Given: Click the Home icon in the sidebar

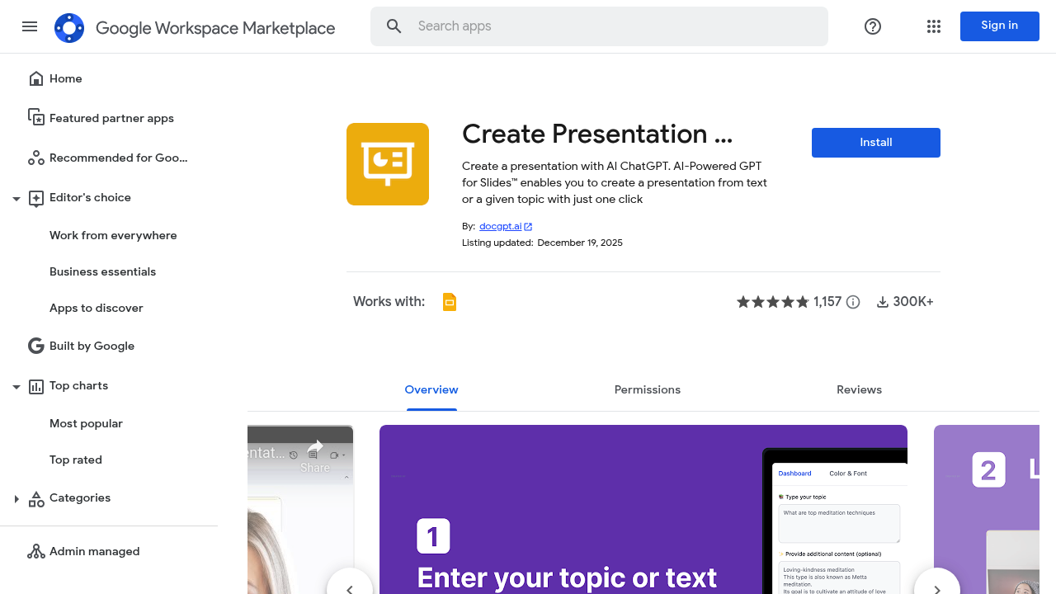Looking at the screenshot, I should 36,78.
